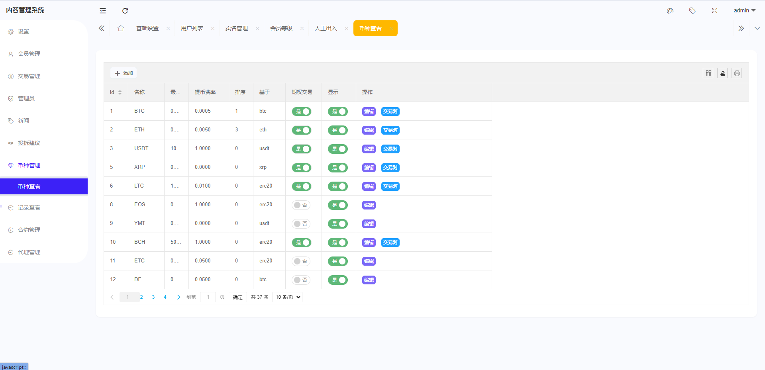Click the 添加 button to add a currency
Screen dimensions: 765x370
point(123,73)
